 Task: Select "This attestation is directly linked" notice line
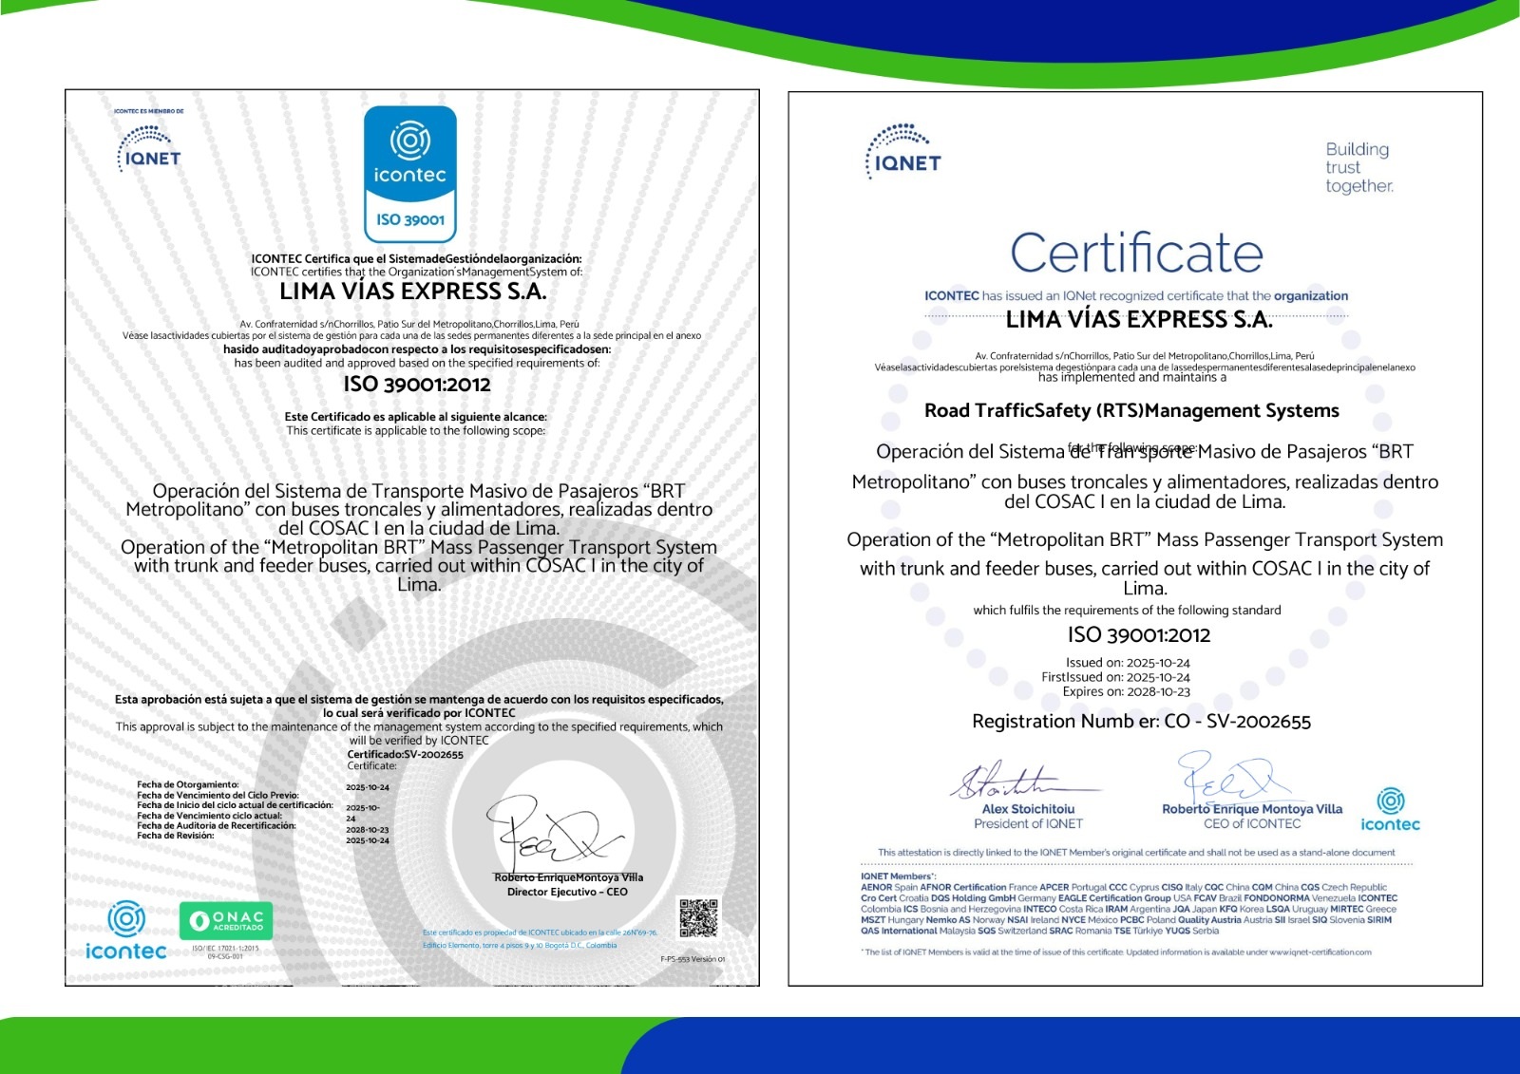(1136, 853)
